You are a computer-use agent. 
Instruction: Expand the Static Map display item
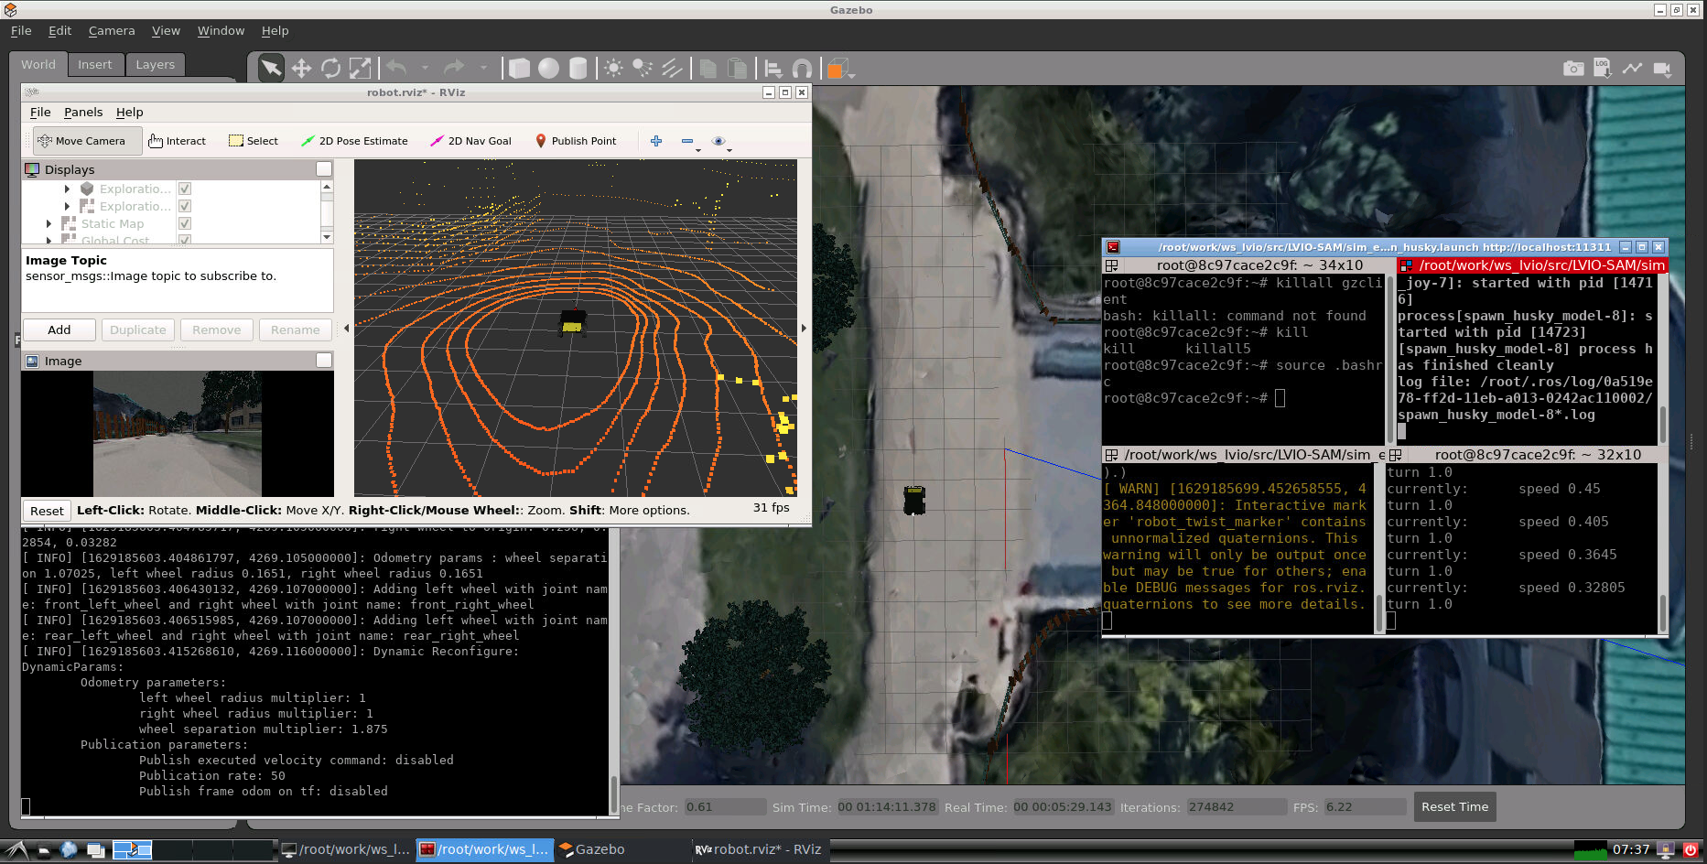49,223
